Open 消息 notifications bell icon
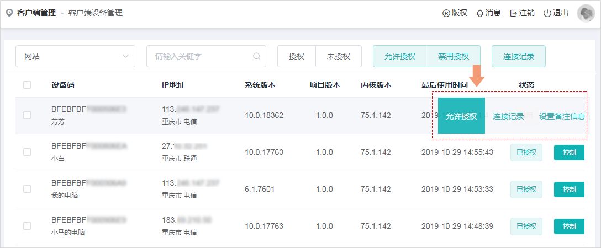The image size is (601, 248). click(479, 13)
